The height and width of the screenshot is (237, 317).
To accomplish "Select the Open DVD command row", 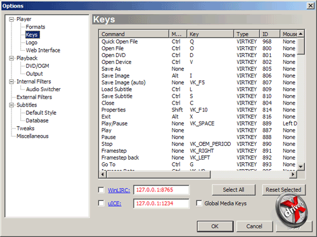I will (x=198, y=55).
